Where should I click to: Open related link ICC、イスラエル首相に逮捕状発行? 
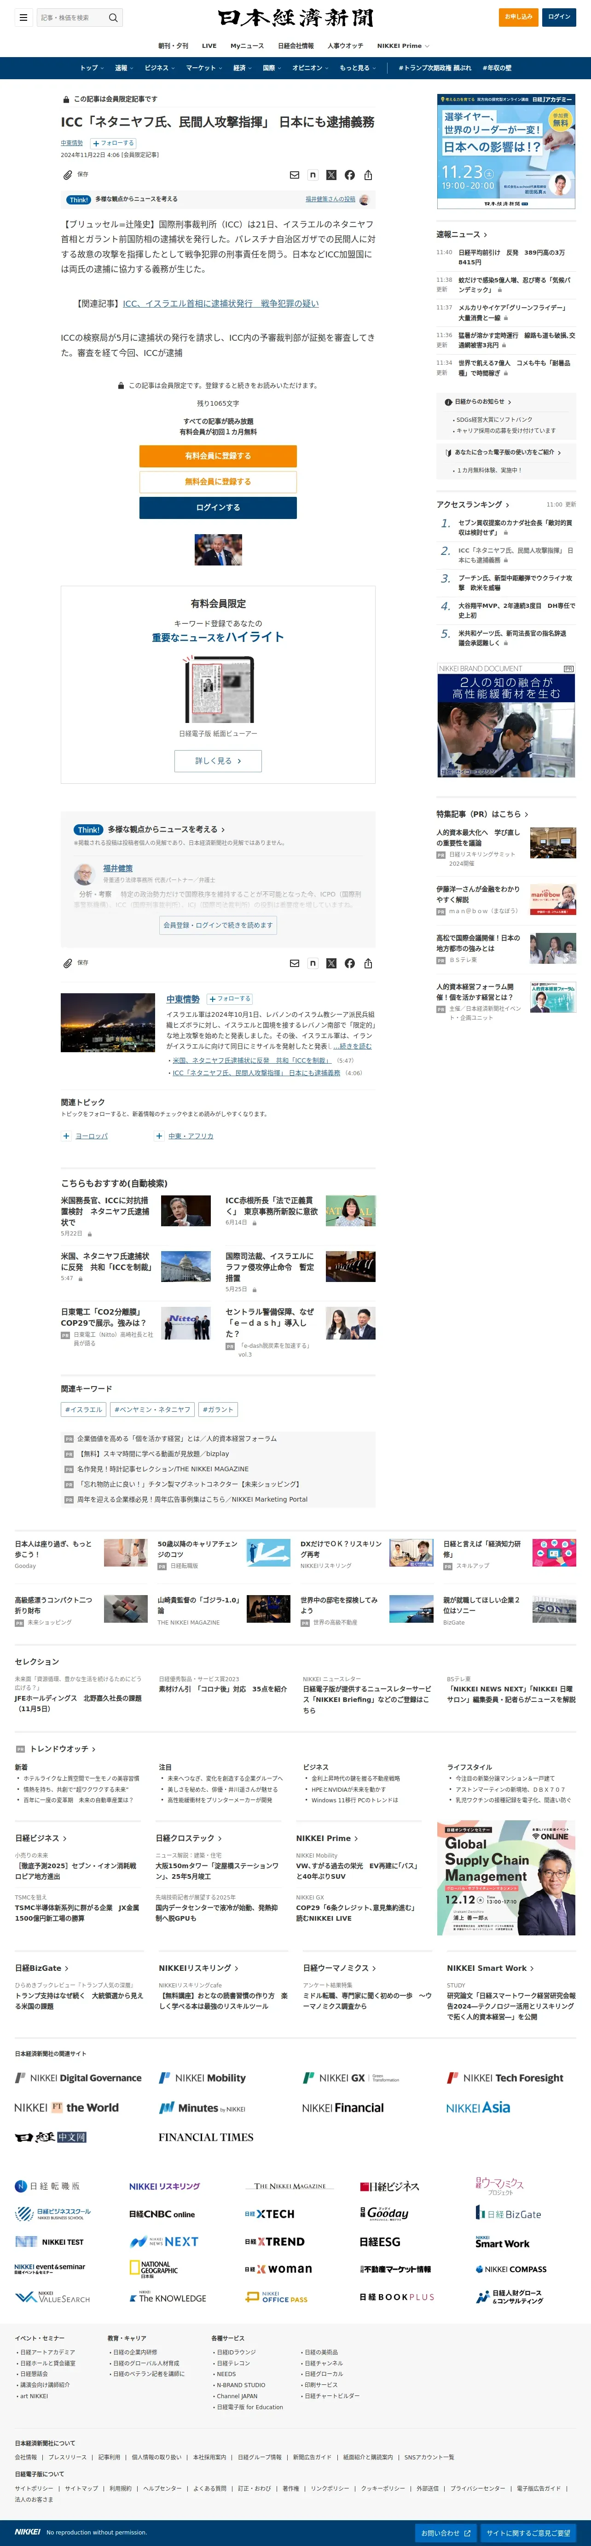coord(220,303)
